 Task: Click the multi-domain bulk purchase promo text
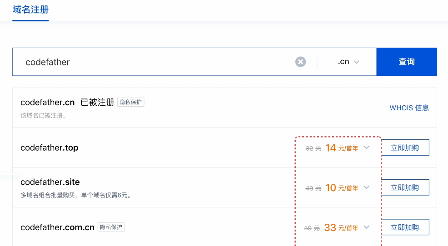tap(76, 196)
